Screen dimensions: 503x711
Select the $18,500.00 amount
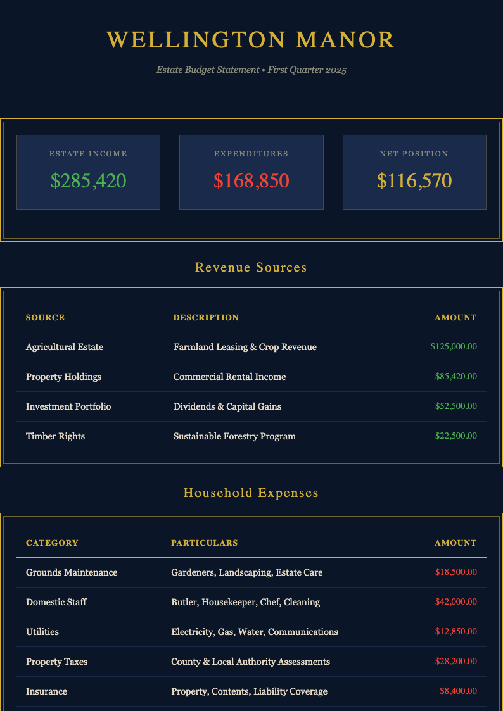tap(456, 572)
